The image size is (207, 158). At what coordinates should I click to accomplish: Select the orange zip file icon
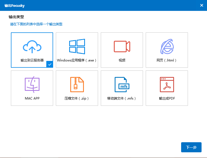tap(77, 85)
